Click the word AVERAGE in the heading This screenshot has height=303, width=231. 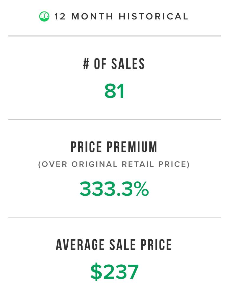pyautogui.click(x=80, y=245)
